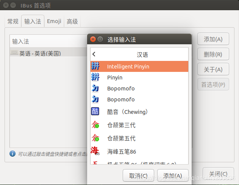
Task: Click the 首选项(P) button
Action: (x=213, y=84)
